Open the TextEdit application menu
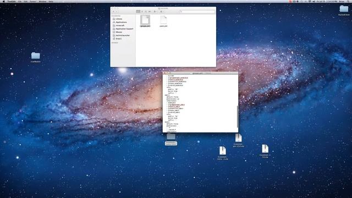Screen dimensions: 352x198 click(x=11, y=1)
